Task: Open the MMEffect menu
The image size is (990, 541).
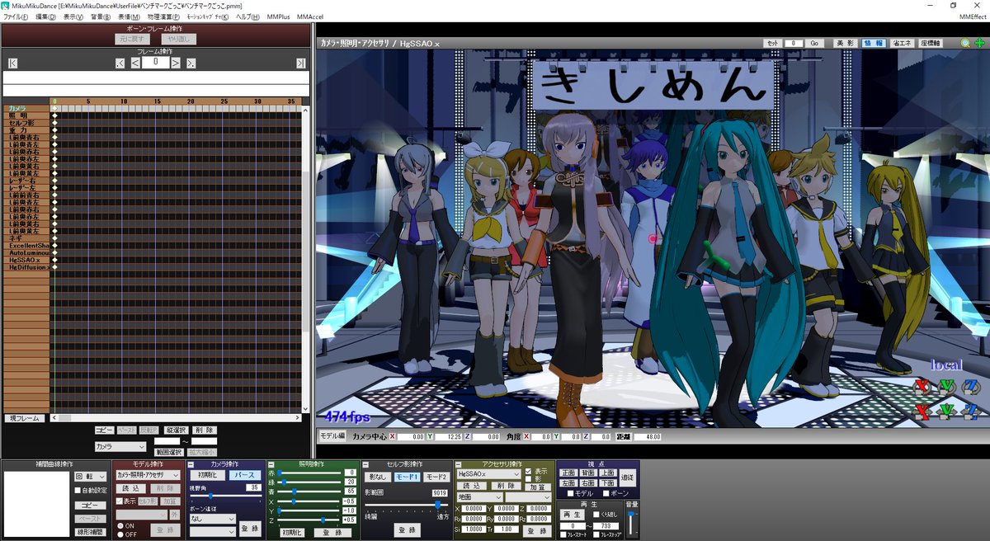Action: pos(971,16)
